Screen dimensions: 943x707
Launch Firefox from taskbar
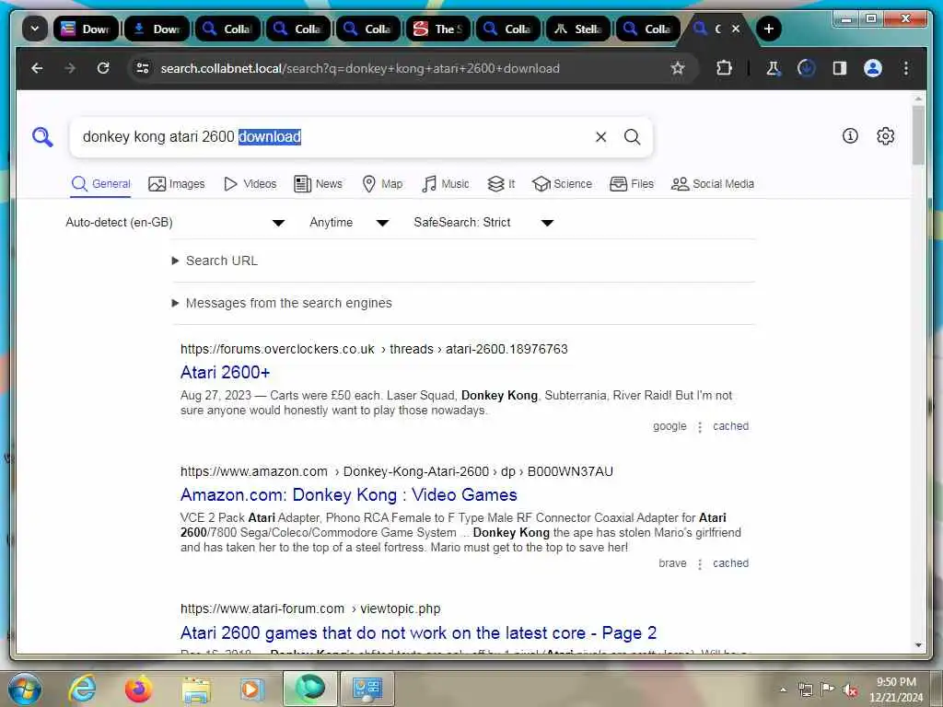click(x=138, y=689)
